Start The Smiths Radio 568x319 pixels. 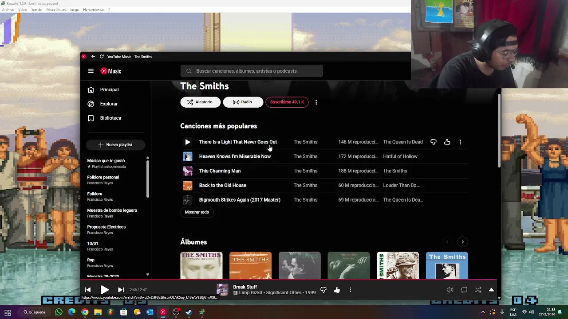tap(243, 102)
